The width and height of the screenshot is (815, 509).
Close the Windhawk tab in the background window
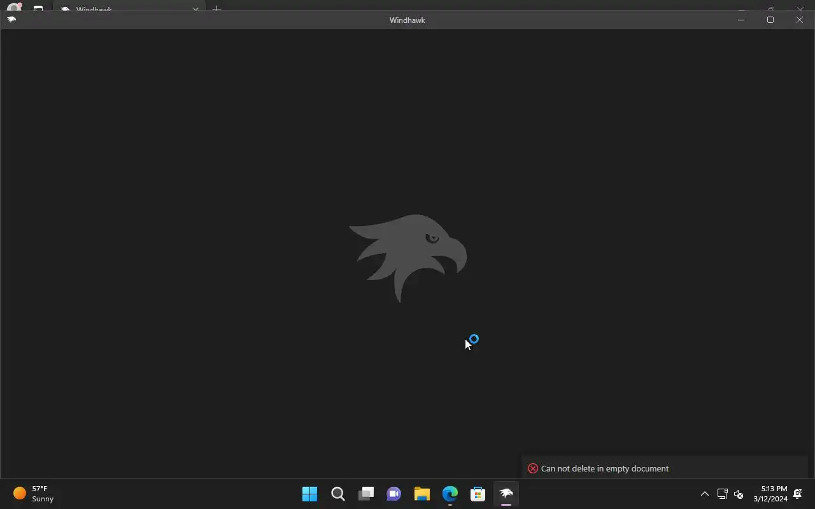[x=195, y=9]
